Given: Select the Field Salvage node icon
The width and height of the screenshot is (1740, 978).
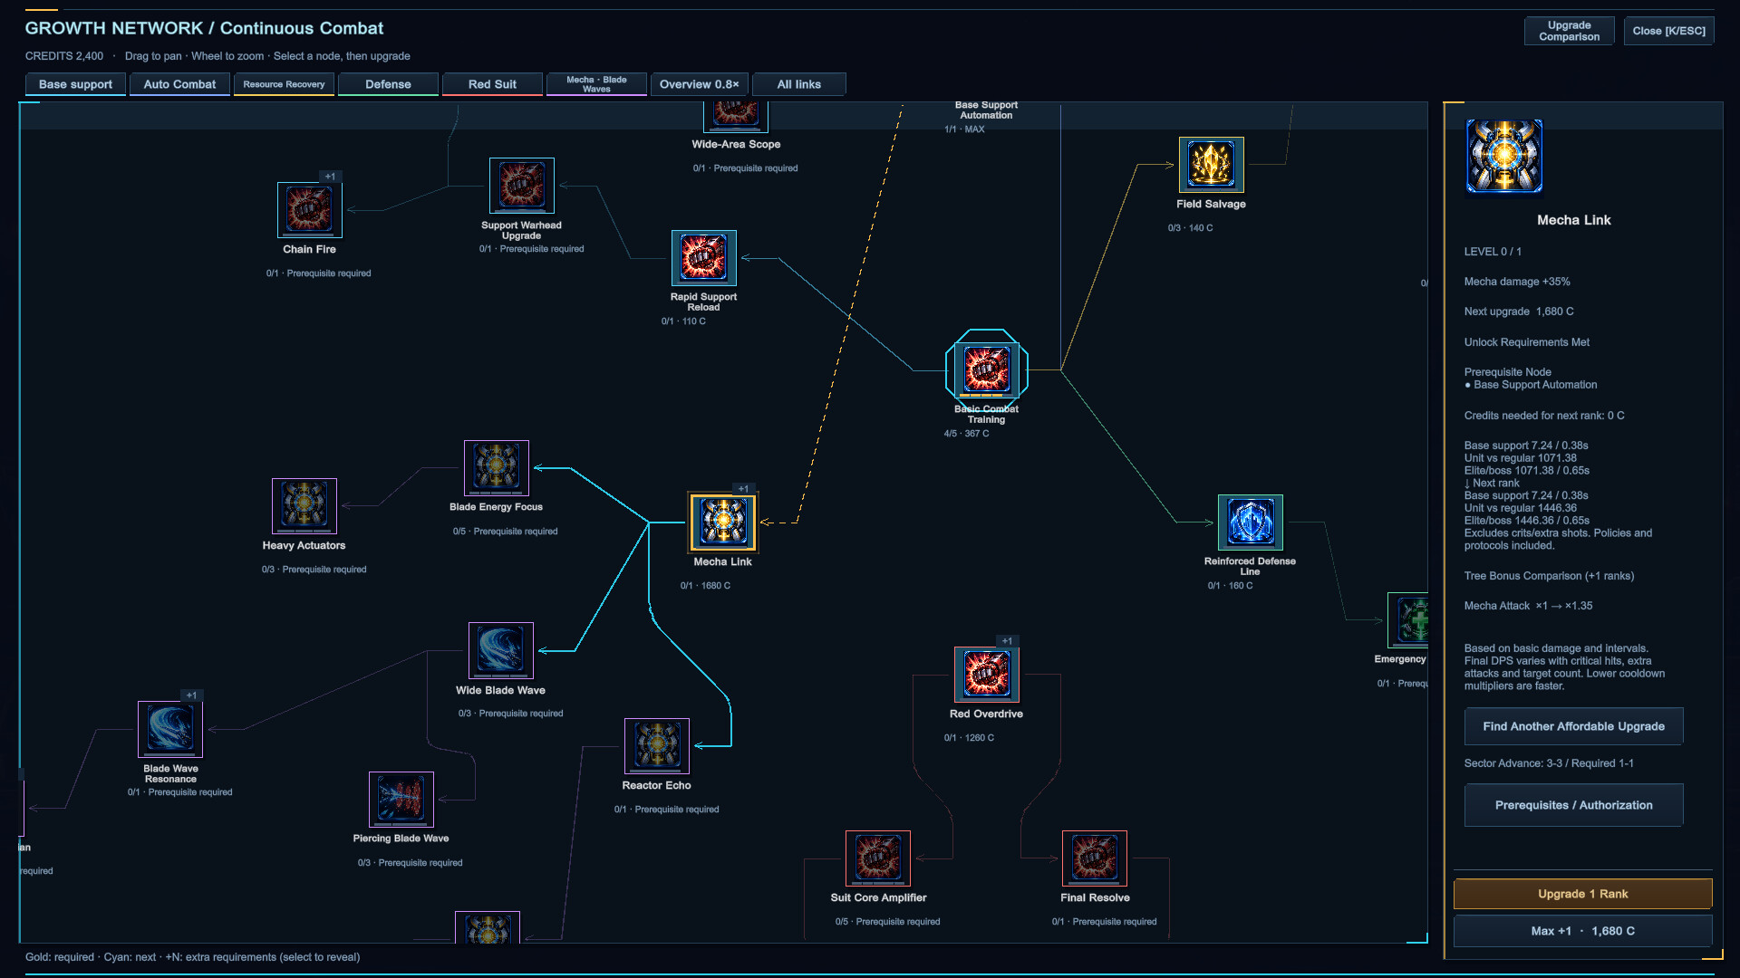Looking at the screenshot, I should coord(1212,165).
